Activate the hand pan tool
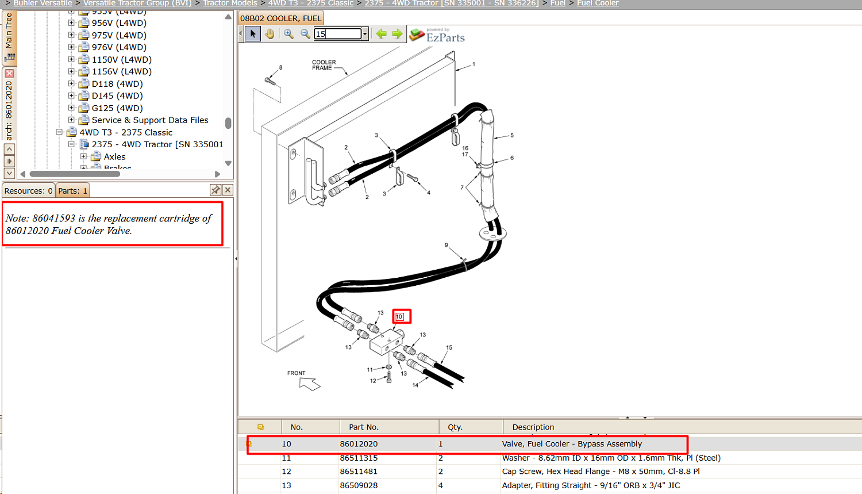This screenshot has height=494, width=862. (270, 34)
